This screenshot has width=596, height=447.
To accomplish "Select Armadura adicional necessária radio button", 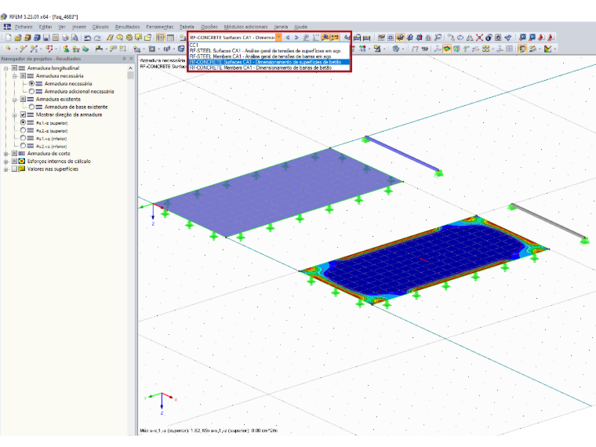I will [x=31, y=91].
